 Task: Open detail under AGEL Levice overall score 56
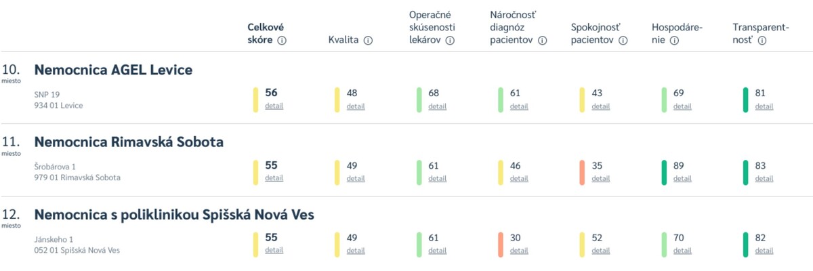274,106
